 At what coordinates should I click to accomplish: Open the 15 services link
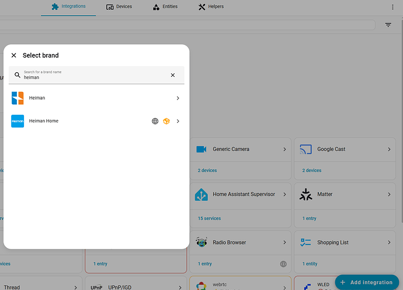pyautogui.click(x=209, y=218)
